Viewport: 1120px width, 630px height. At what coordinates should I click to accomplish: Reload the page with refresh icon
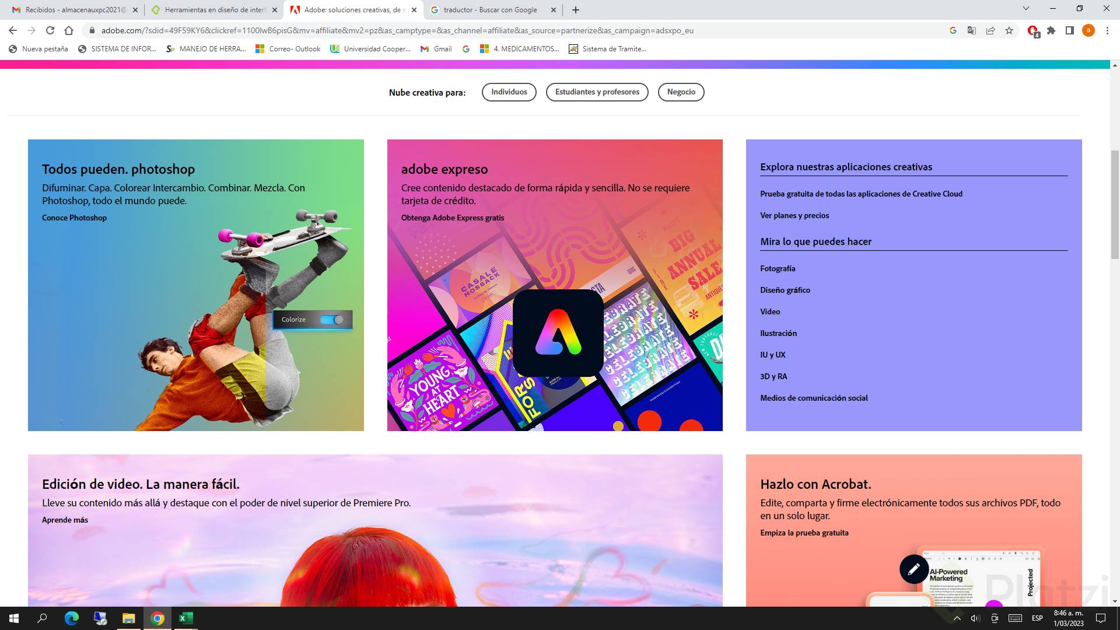50,30
